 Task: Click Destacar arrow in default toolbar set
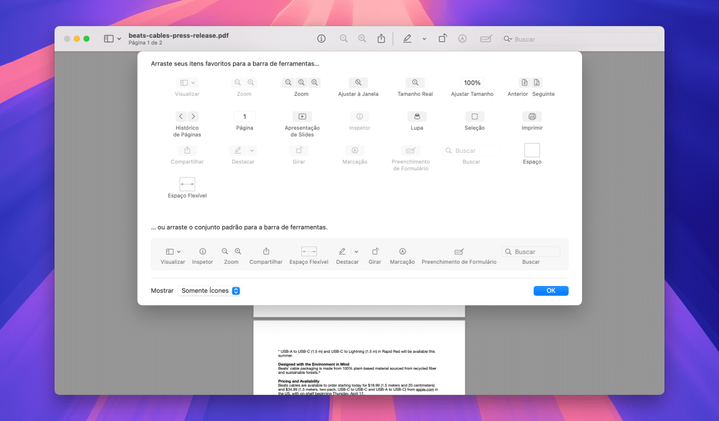[x=356, y=251]
